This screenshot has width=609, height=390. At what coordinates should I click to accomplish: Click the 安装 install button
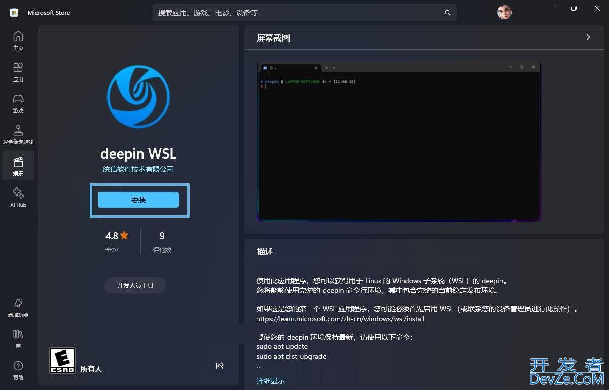point(138,200)
